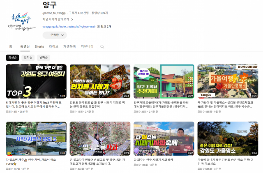Switch to the 홈 tab

click(11, 47)
